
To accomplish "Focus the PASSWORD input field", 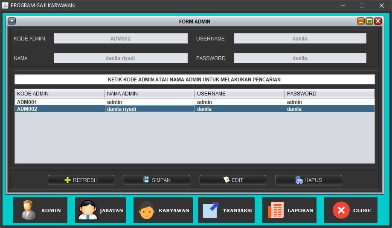I will [x=300, y=58].
